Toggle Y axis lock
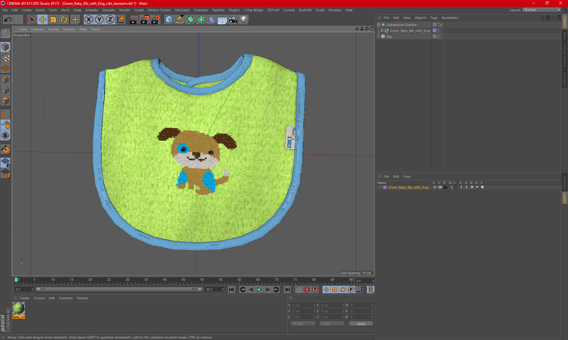568x340 pixels. pyautogui.click(x=99, y=20)
